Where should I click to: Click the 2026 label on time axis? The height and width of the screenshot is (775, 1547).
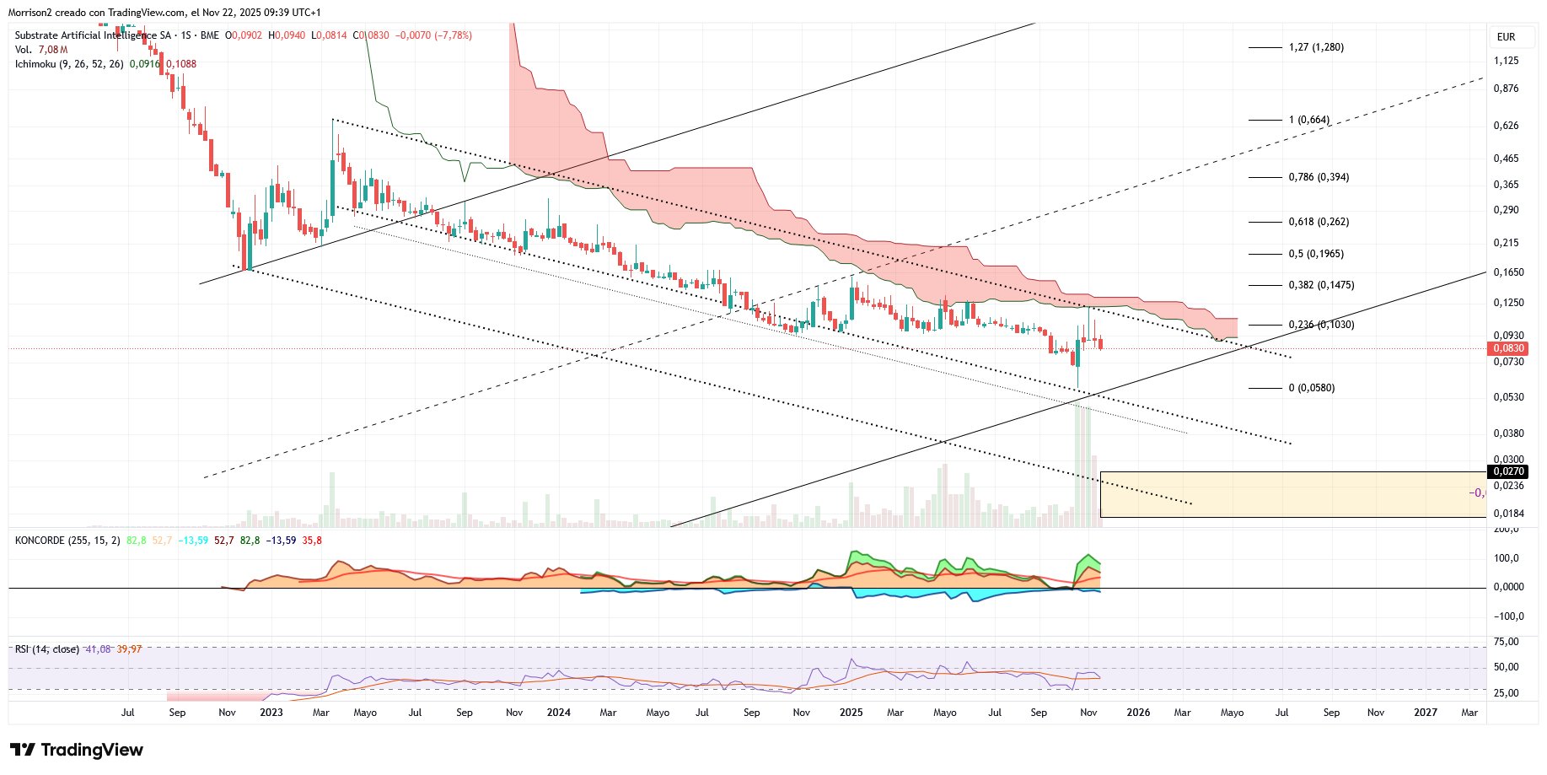click(x=1138, y=713)
